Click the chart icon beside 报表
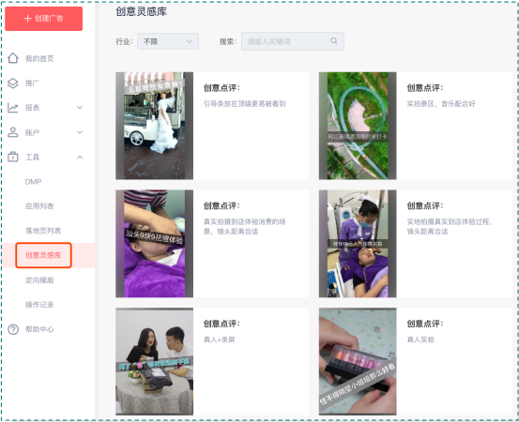Image resolution: width=519 pixels, height=422 pixels. pyautogui.click(x=13, y=108)
